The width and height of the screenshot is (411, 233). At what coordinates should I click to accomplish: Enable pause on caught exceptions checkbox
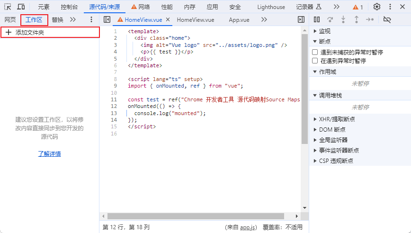point(315,61)
